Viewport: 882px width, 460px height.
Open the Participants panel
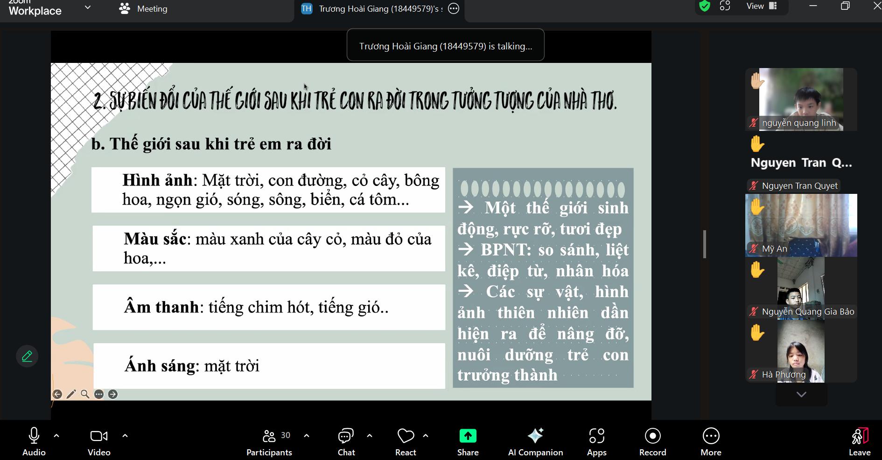pyautogui.click(x=269, y=442)
